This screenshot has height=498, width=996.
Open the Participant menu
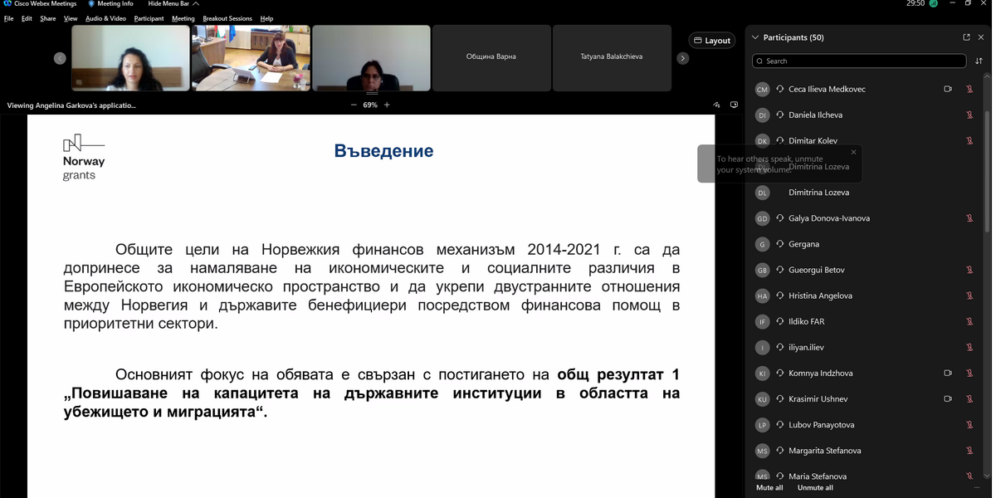[x=149, y=18]
